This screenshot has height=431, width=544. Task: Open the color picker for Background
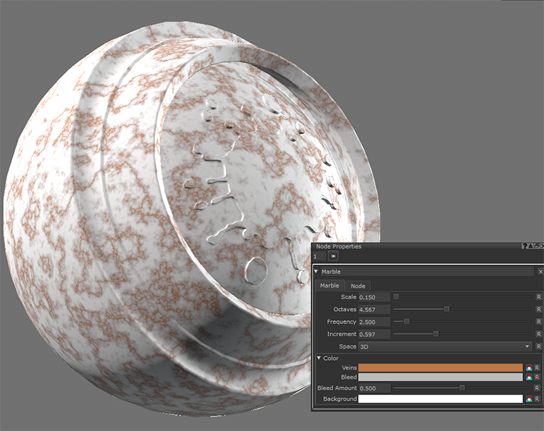(x=529, y=399)
